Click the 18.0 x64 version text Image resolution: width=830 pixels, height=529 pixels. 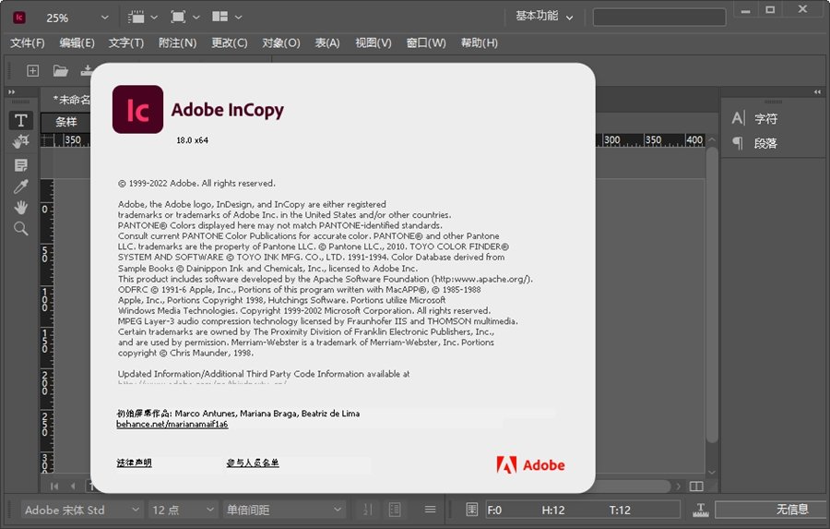click(x=192, y=140)
